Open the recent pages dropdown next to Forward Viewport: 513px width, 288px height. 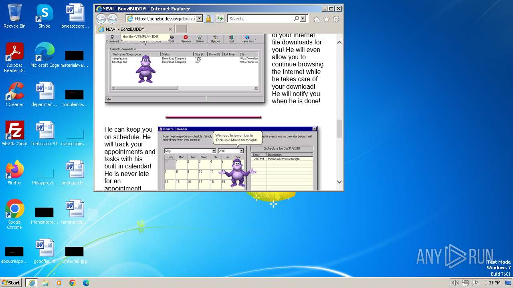point(121,18)
